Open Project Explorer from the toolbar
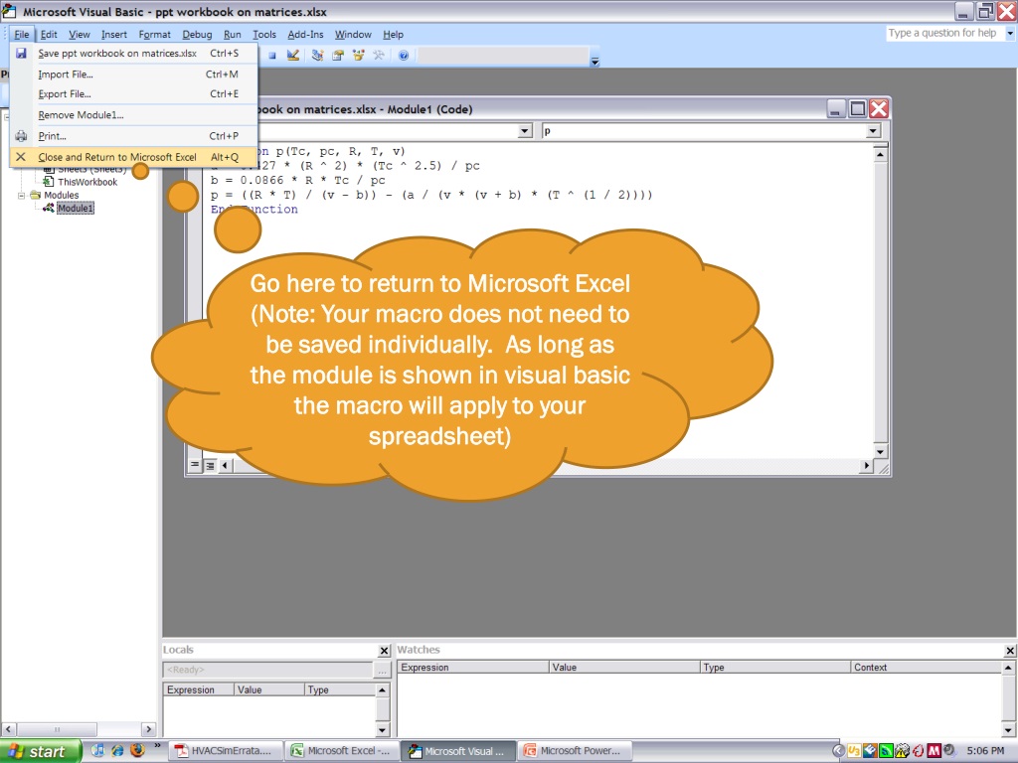The image size is (1018, 763). (x=317, y=56)
